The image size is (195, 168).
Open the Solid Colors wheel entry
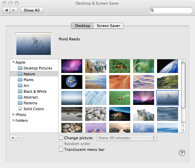point(34,109)
